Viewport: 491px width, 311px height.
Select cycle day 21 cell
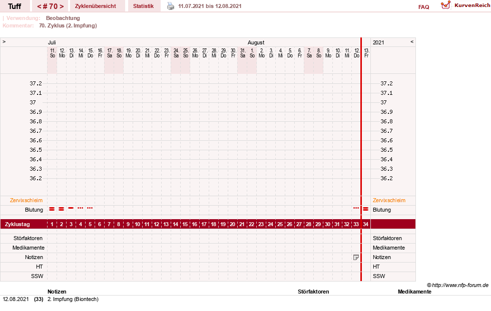(x=242, y=224)
